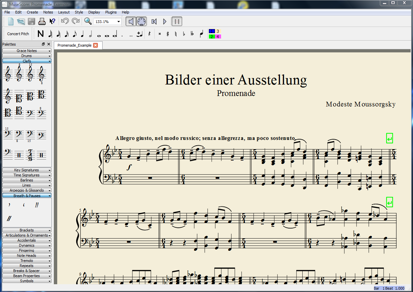Open a score using the folder icon
Image resolution: width=413 pixels, height=292 pixels.
pyautogui.click(x=21, y=22)
